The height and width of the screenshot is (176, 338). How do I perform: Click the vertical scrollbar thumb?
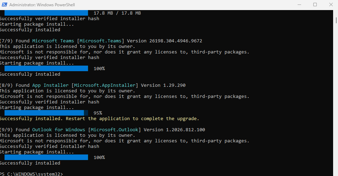pos(336,20)
